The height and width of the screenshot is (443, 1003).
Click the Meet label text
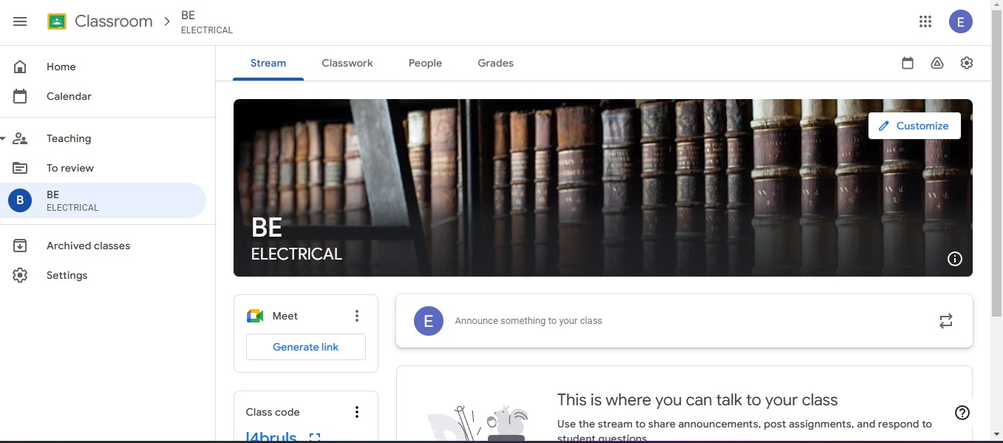[x=285, y=316]
